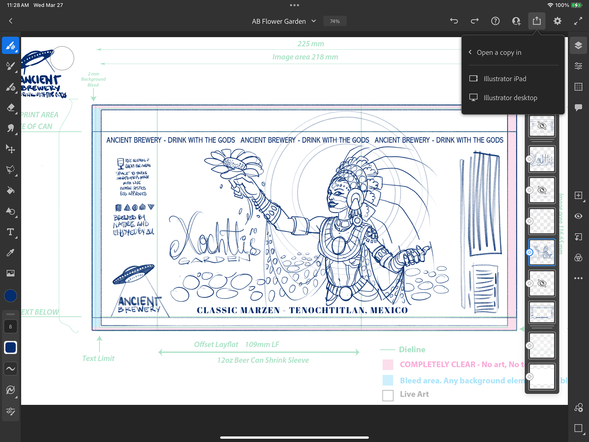Tap the battery indicator in status bar
The width and height of the screenshot is (589, 442).
pos(576,5)
